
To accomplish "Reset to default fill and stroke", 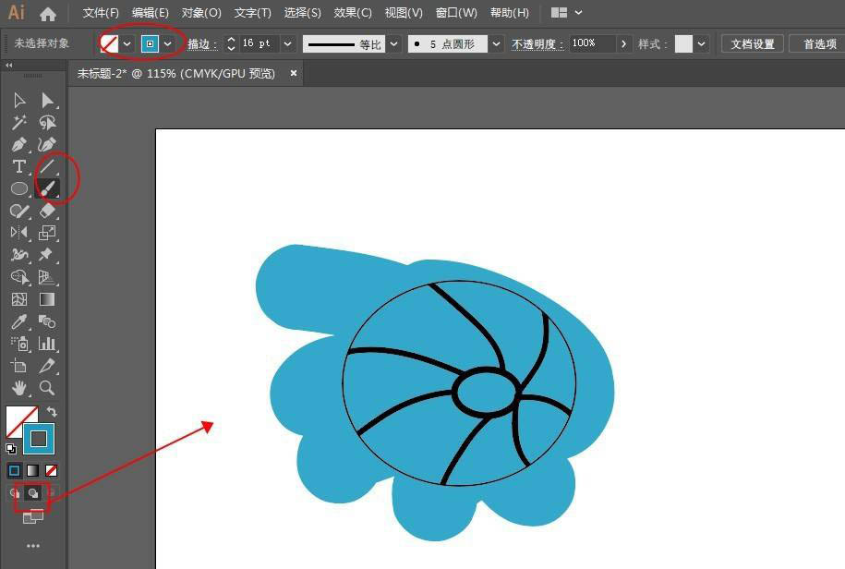I will click(11, 448).
